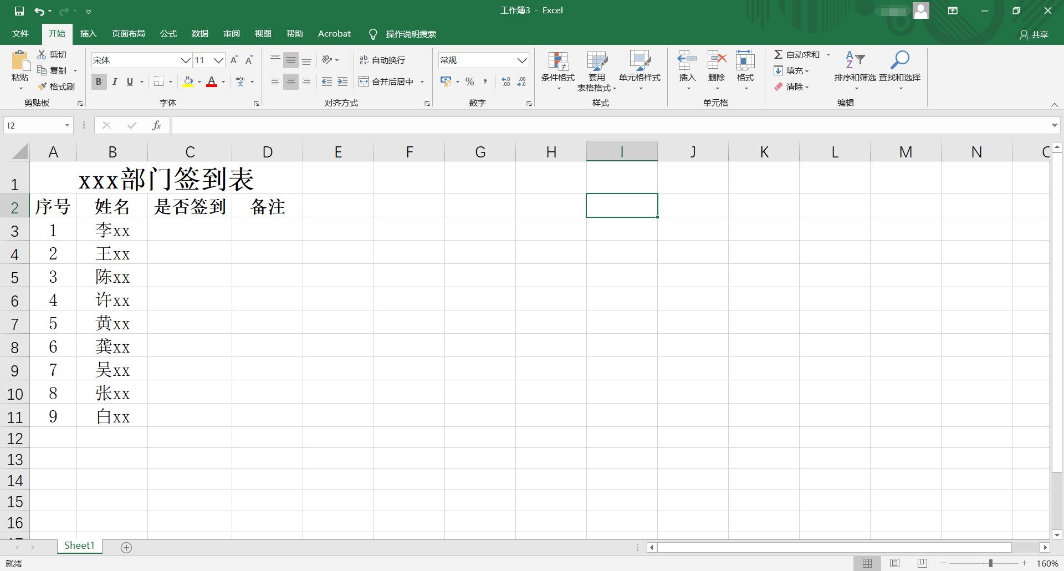Click the Add New Sheet plus icon
1064x571 pixels.
coord(126,548)
